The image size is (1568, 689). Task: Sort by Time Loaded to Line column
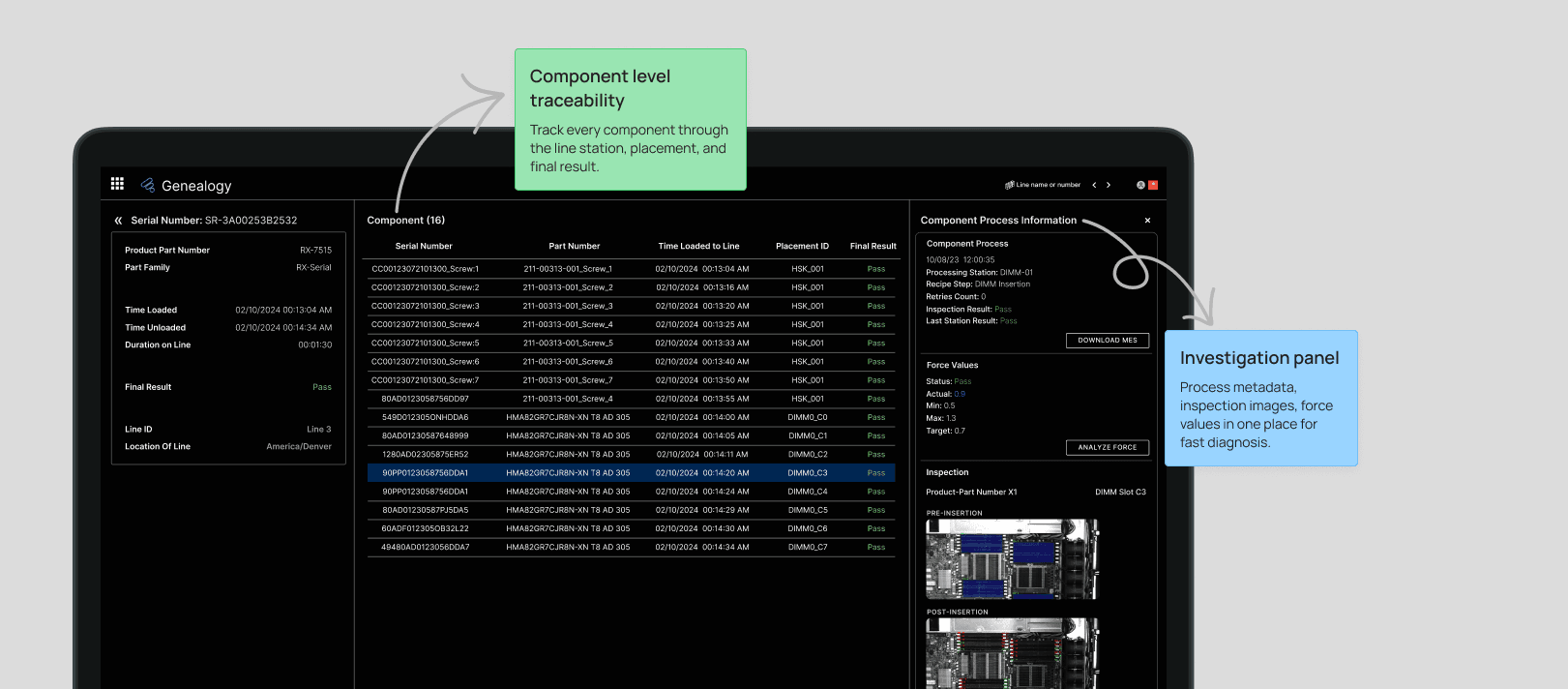pos(698,246)
